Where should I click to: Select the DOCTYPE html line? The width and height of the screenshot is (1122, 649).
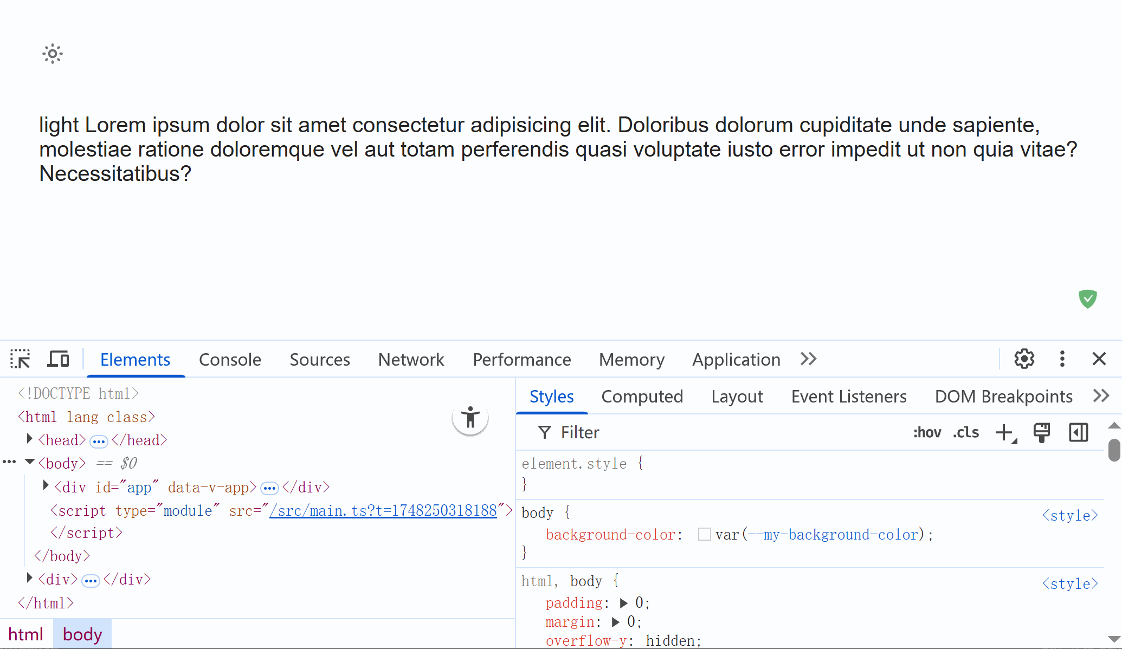click(79, 393)
